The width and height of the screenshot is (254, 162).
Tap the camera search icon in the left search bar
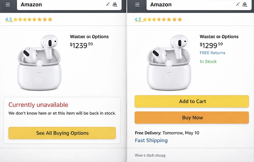[x=115, y=4]
